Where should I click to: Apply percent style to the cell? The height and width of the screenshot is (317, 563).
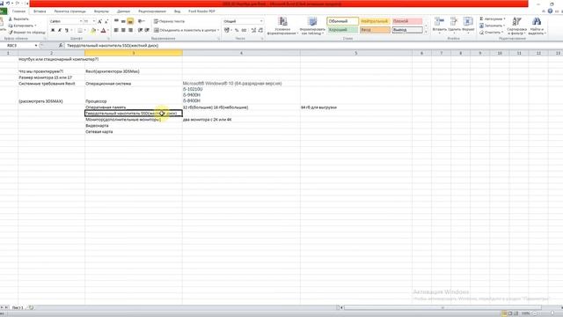[x=237, y=30]
